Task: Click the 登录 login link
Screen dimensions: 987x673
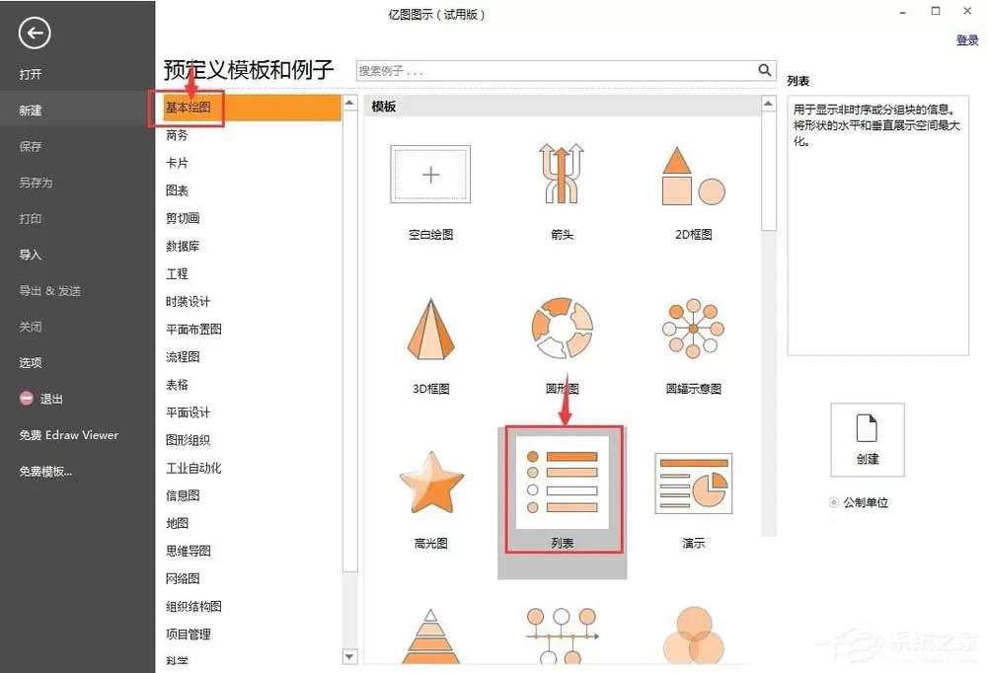Action: point(967,40)
